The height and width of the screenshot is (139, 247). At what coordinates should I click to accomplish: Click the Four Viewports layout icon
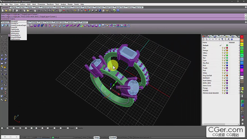[x=60, y=11]
